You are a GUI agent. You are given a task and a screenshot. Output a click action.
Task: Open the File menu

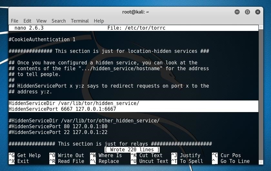coord(15,21)
